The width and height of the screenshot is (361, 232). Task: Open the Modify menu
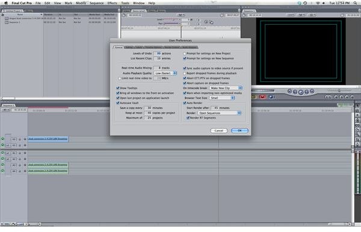(x=81, y=3)
